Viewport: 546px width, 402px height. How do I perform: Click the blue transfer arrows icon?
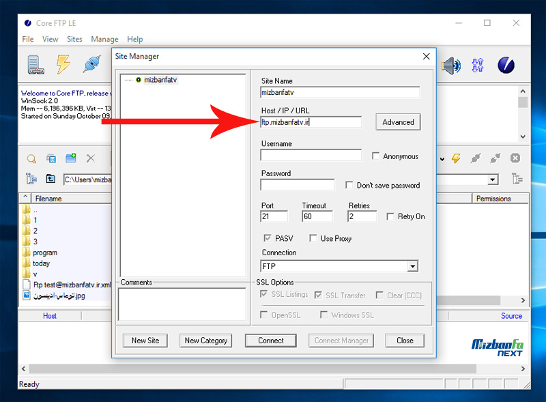click(477, 65)
